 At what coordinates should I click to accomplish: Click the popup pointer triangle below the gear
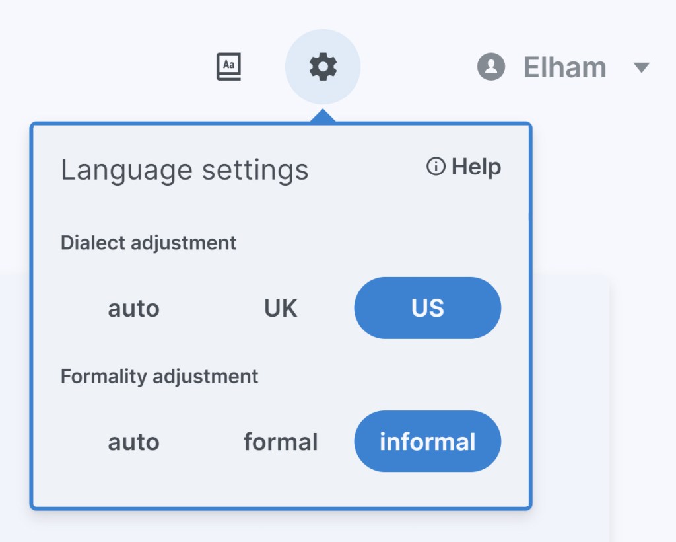322,117
